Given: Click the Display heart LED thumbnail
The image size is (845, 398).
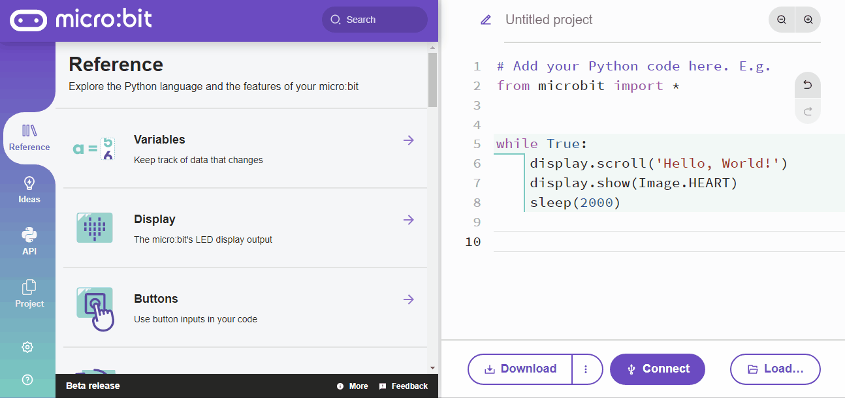Looking at the screenshot, I should click(95, 228).
